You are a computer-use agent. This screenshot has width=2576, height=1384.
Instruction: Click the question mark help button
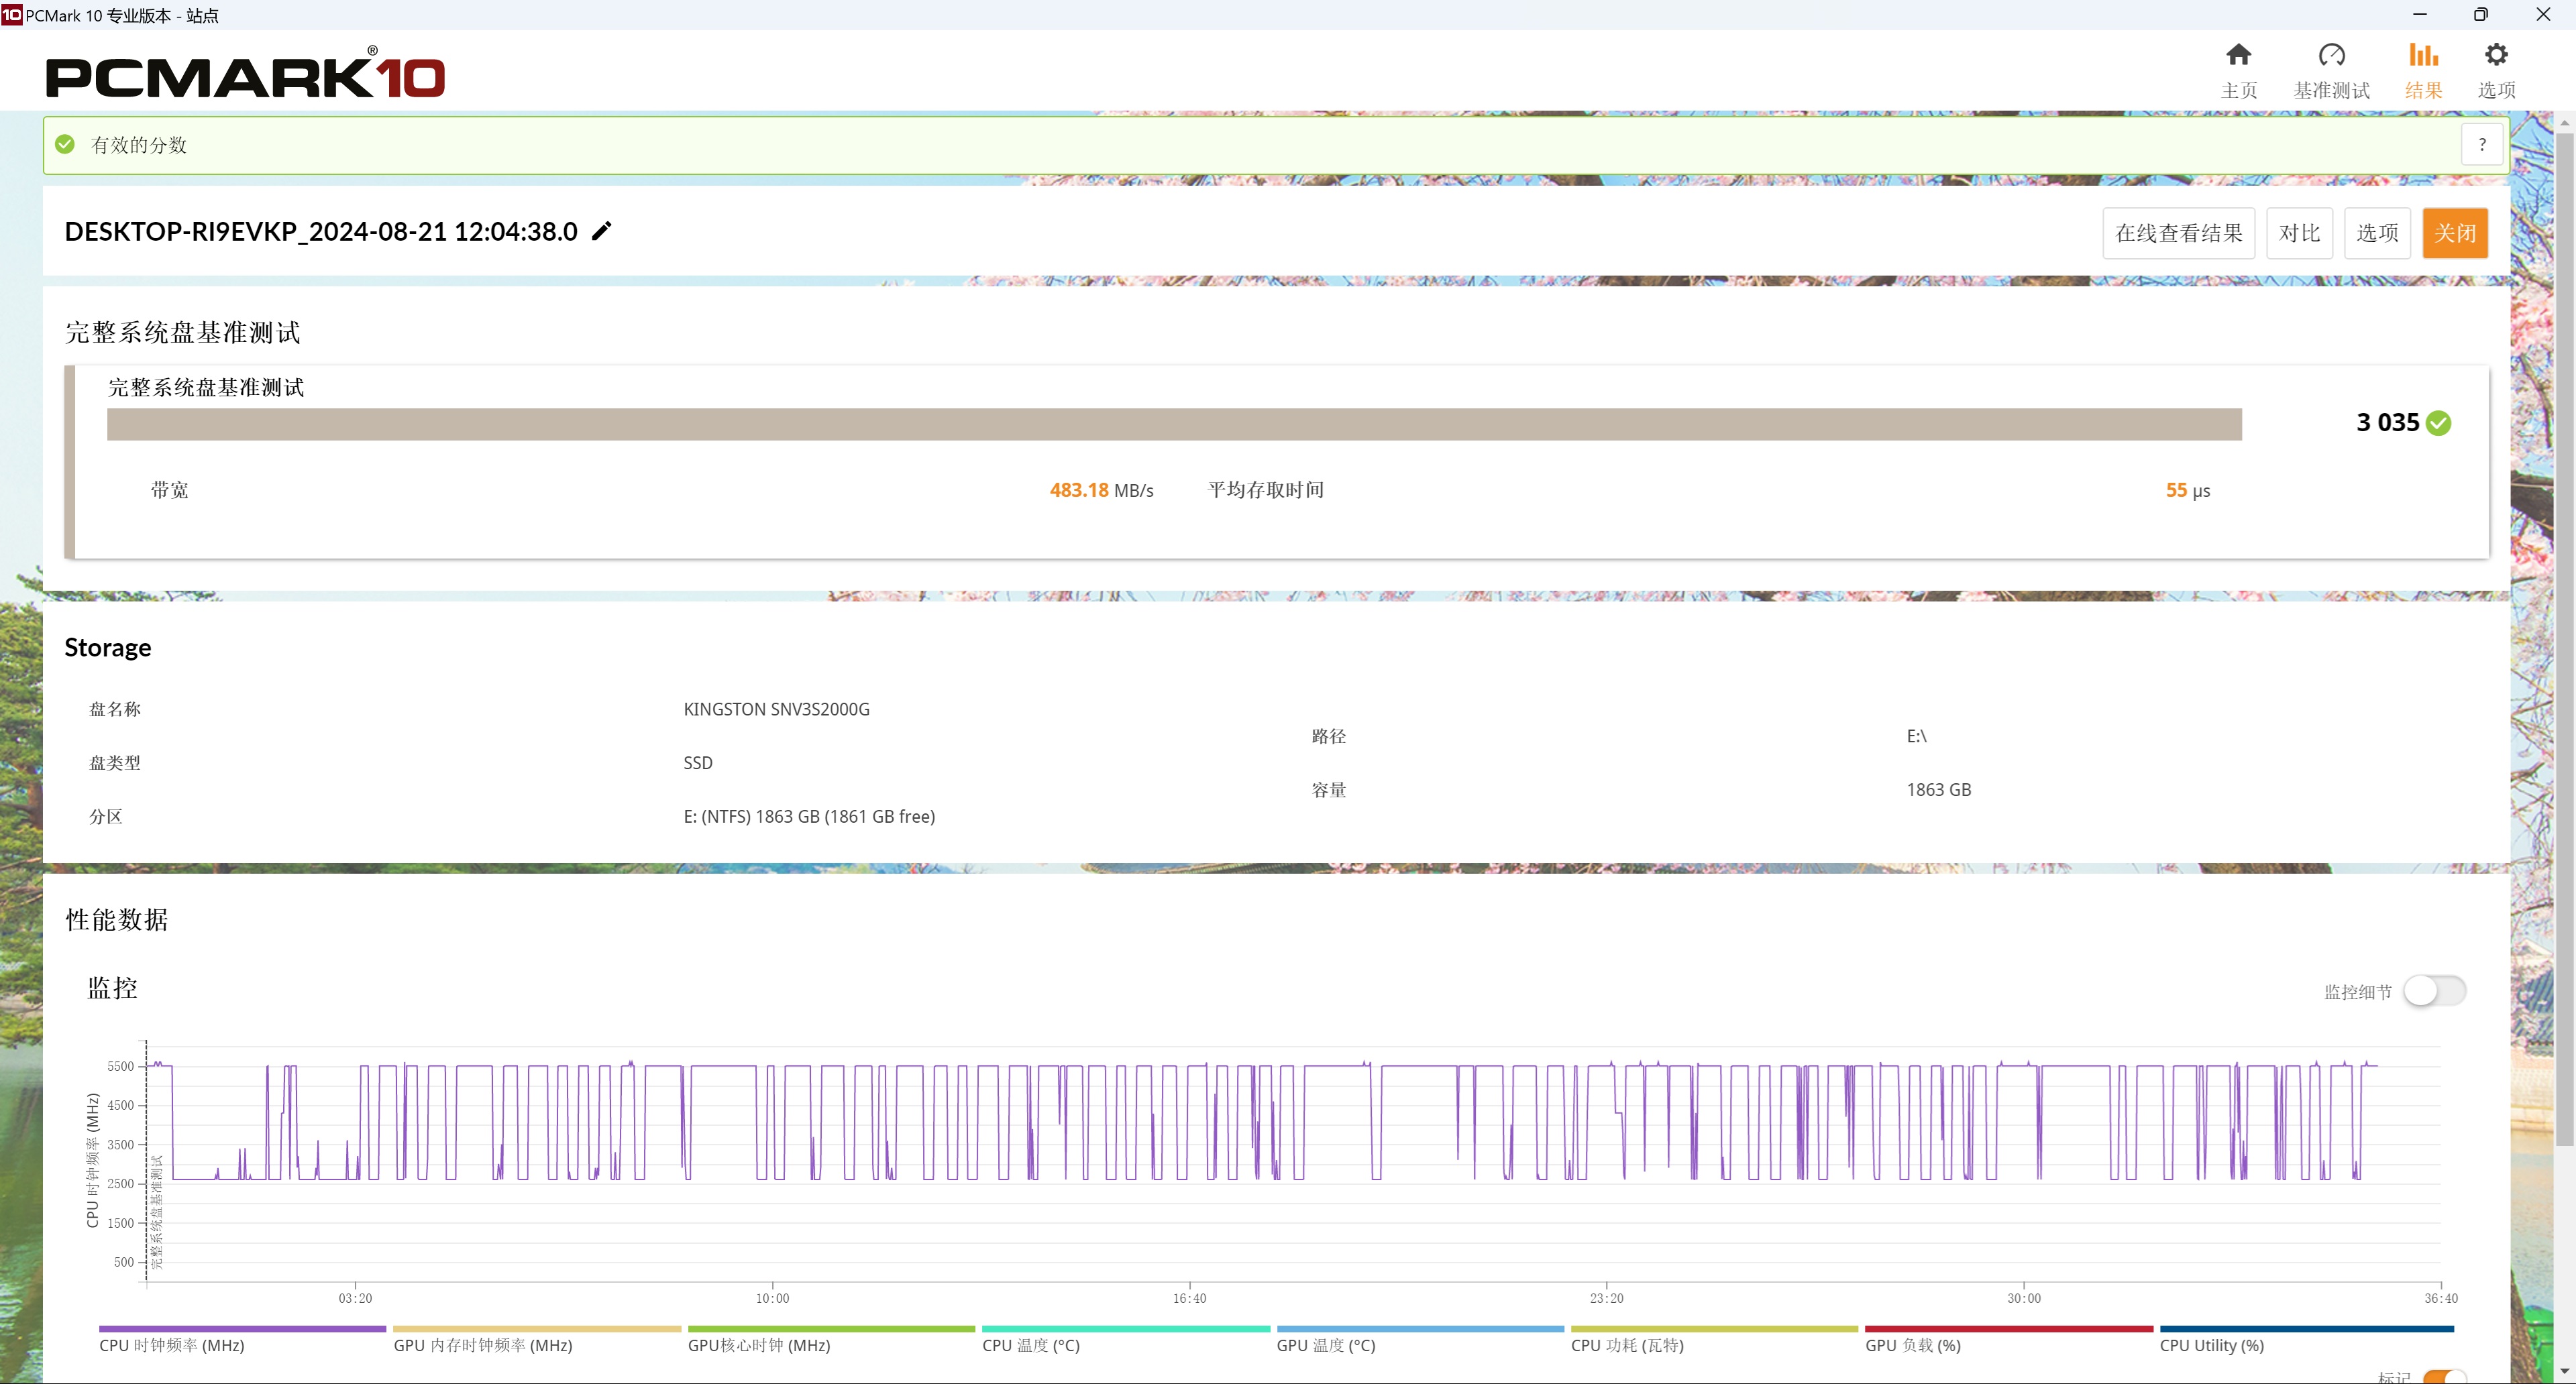[x=2481, y=145]
